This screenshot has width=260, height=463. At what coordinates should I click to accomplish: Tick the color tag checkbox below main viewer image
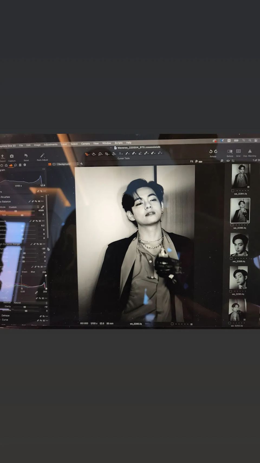[172, 324]
